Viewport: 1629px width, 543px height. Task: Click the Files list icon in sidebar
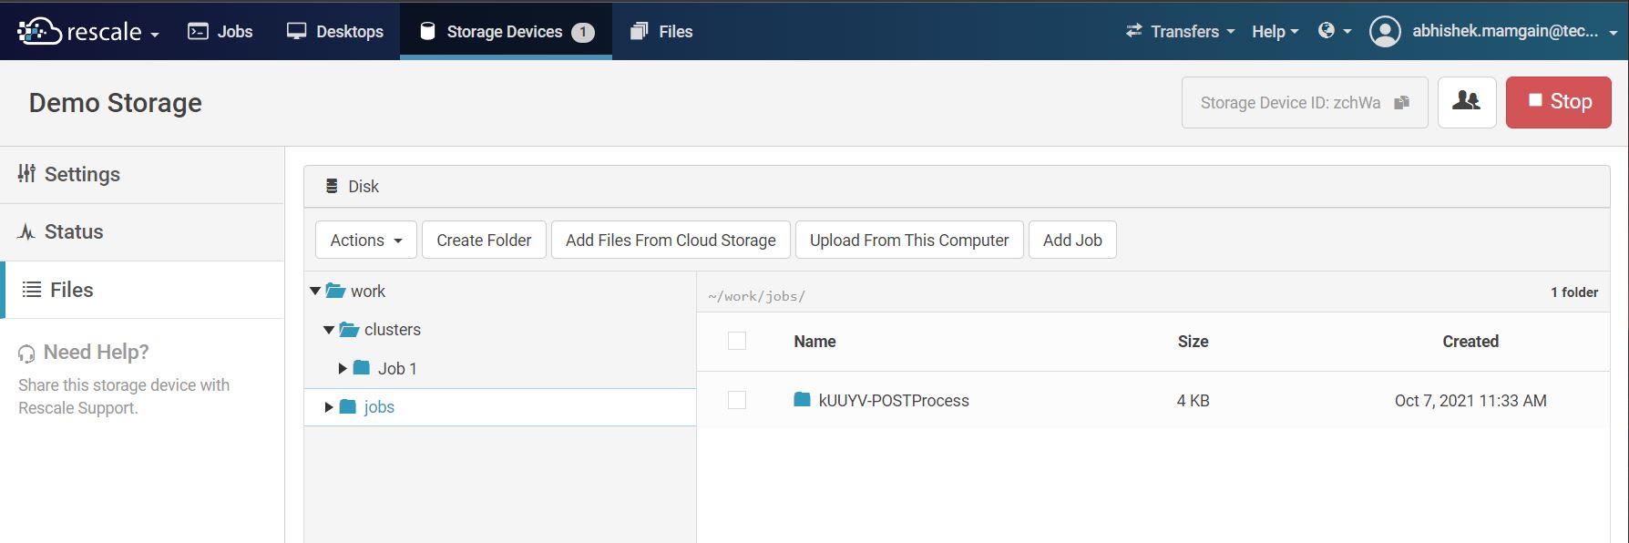32,290
